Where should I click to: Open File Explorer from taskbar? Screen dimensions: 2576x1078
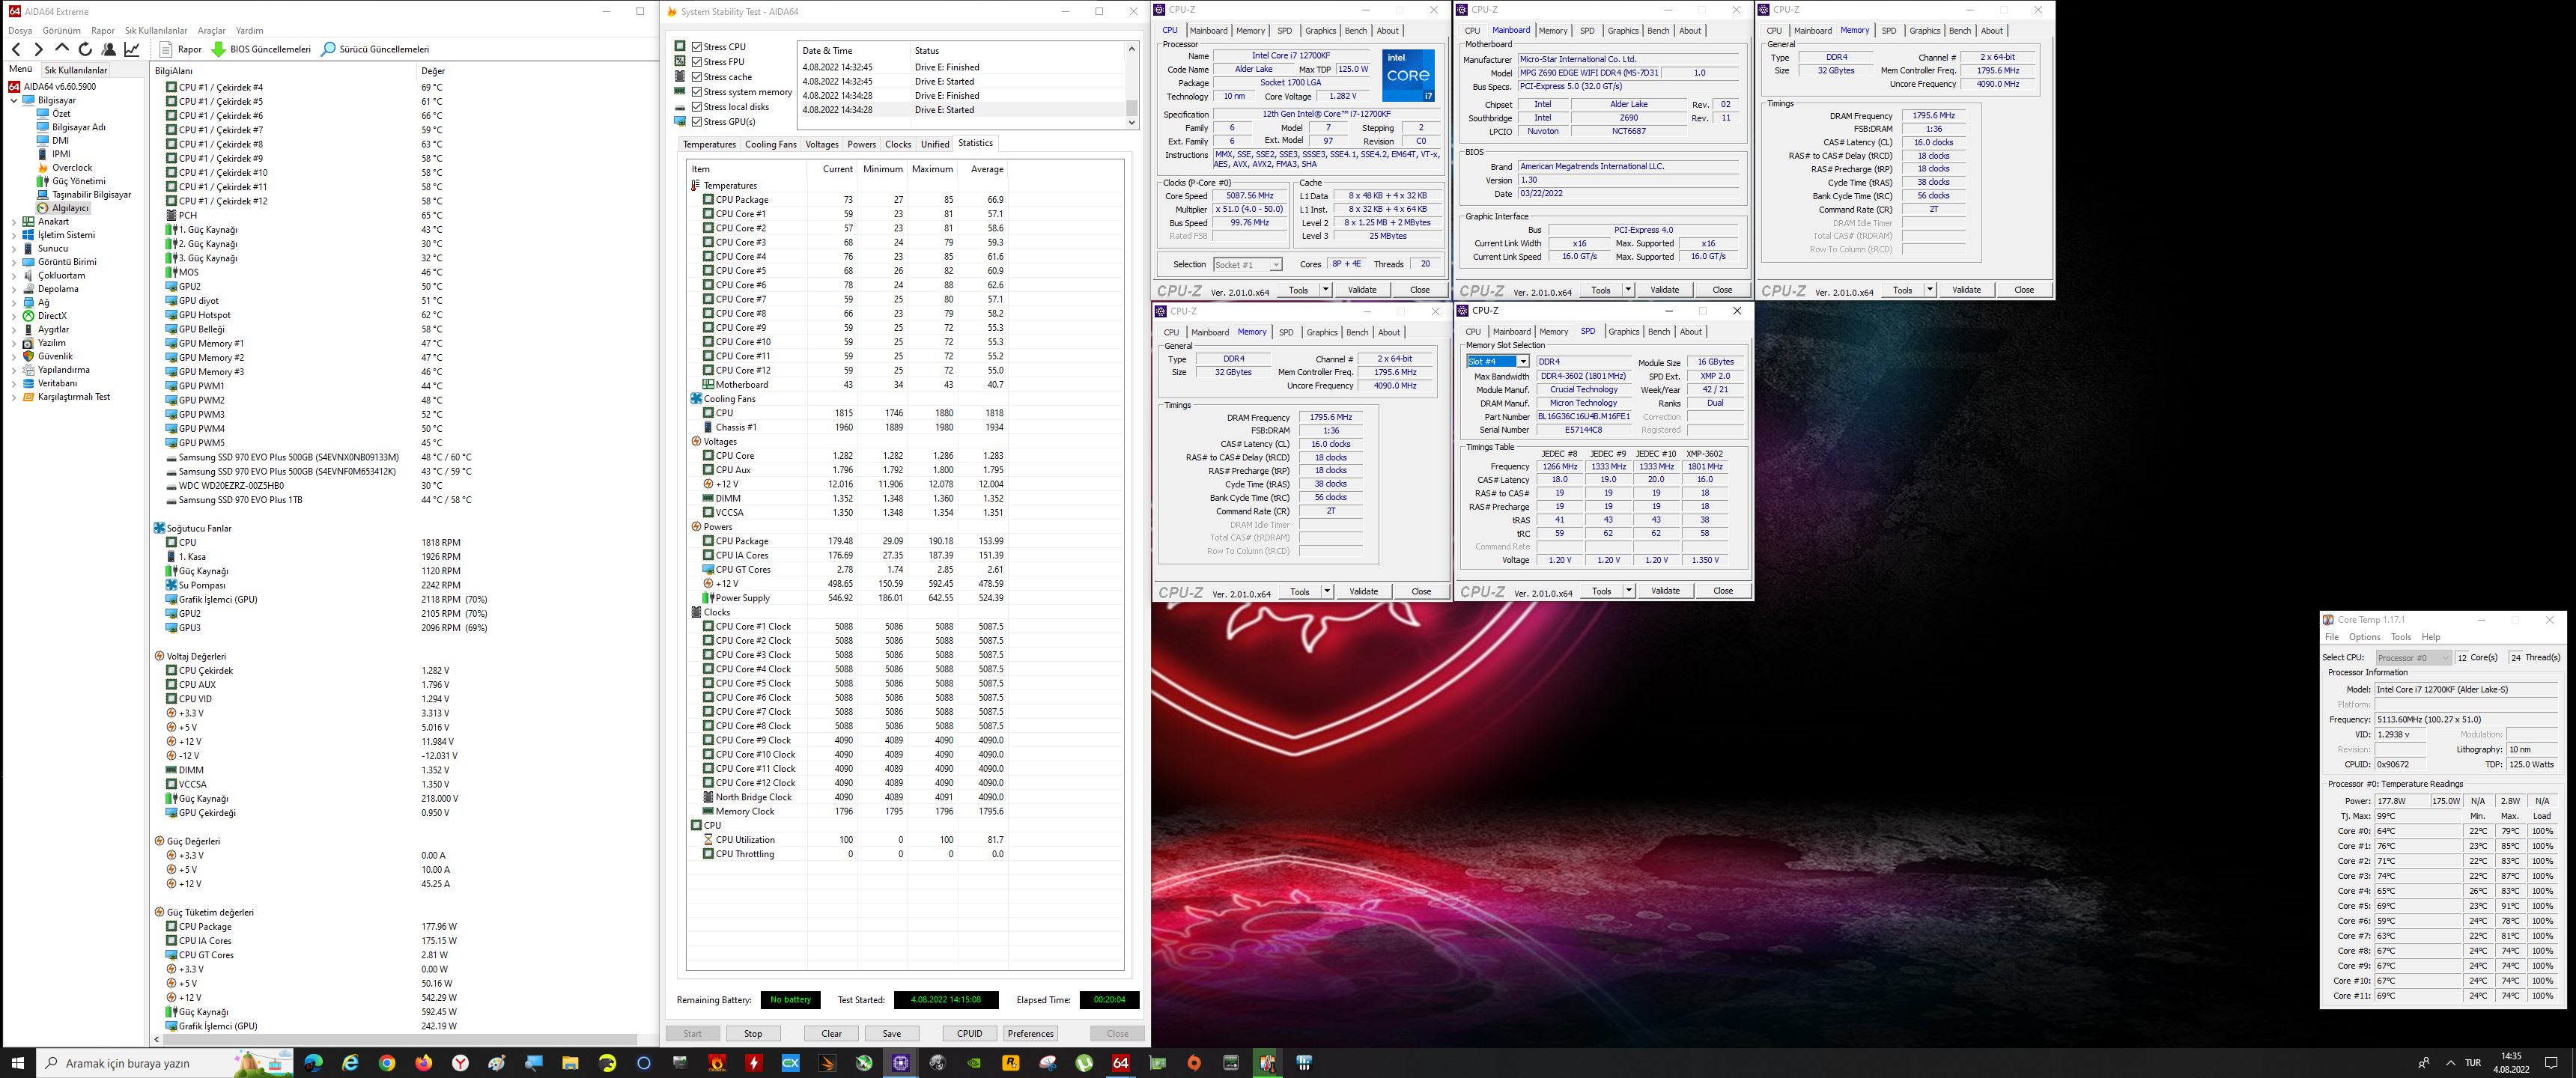pos(570,1063)
